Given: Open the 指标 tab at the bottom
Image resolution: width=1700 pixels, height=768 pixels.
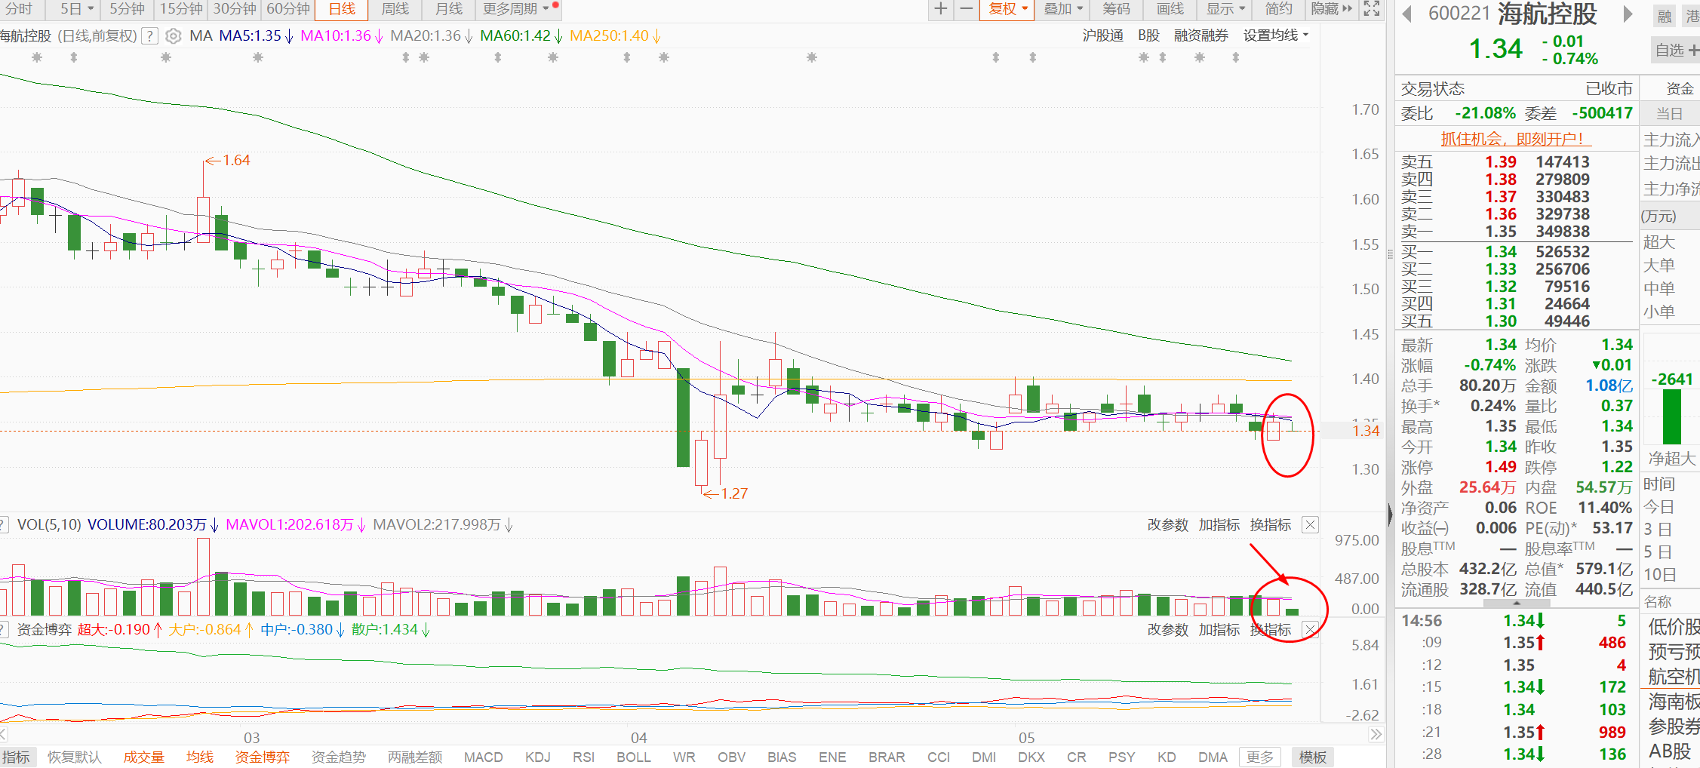Looking at the screenshot, I should click(16, 757).
